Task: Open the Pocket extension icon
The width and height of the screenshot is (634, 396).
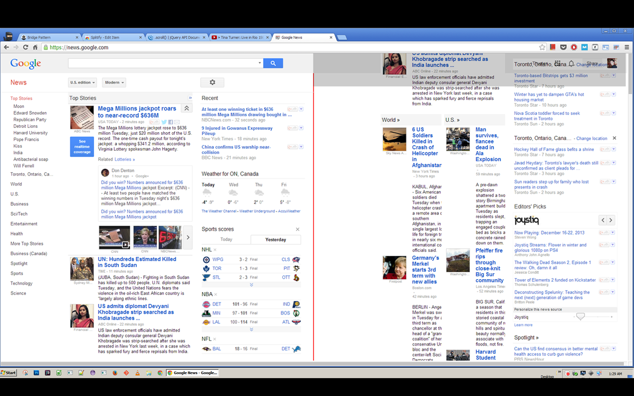Action: pyautogui.click(x=563, y=48)
